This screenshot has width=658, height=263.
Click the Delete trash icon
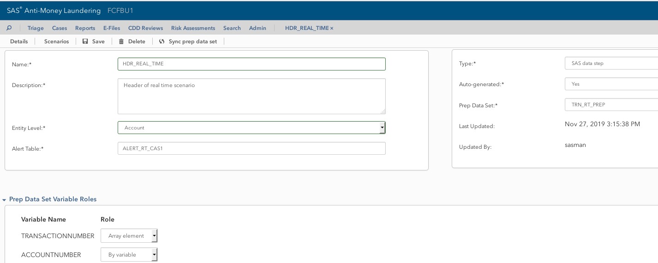(121, 41)
